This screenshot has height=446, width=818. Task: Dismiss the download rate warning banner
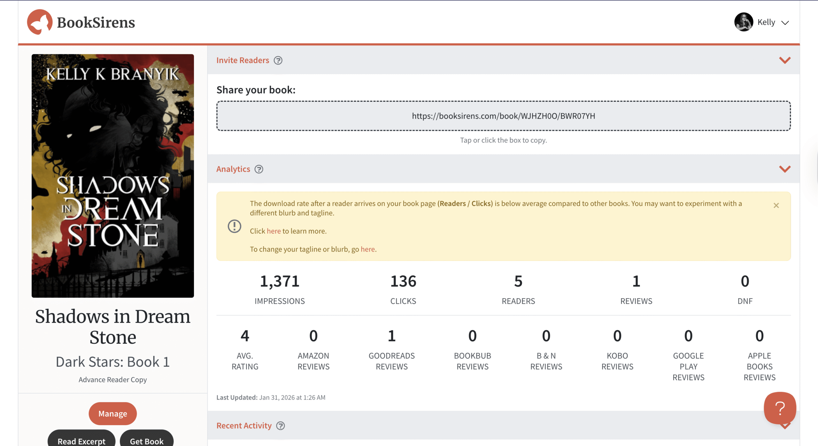[776, 206]
